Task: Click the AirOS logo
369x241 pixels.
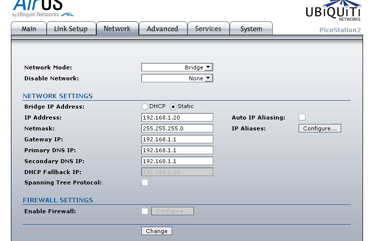Action: tap(43, 8)
